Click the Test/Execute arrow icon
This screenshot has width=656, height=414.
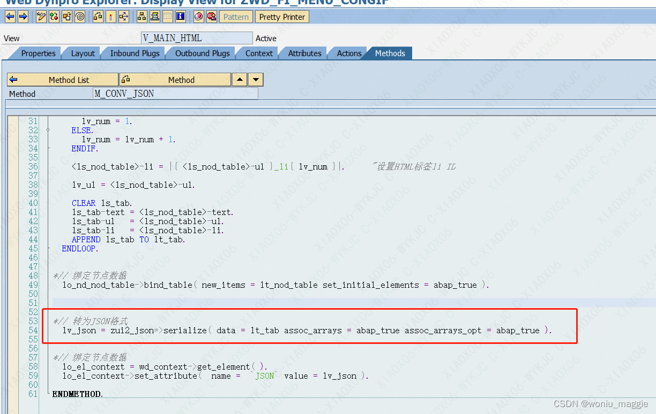[124, 17]
